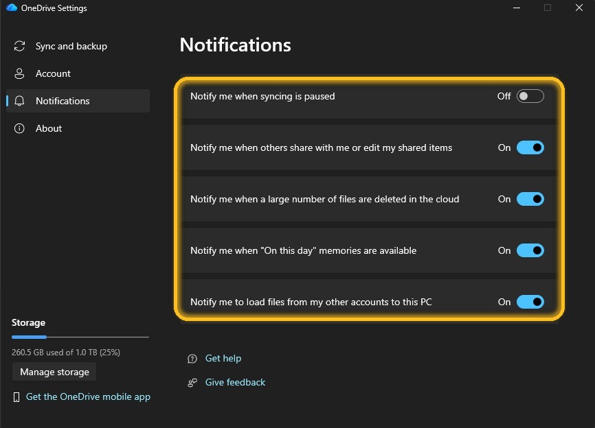Open Get the OneDrive mobile app link
Viewport: 595px width, 428px height.
88,396
